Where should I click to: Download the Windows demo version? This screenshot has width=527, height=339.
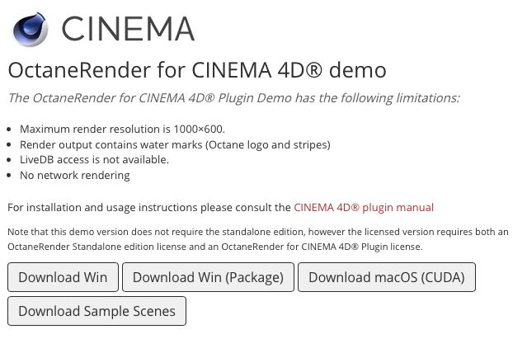click(x=63, y=277)
